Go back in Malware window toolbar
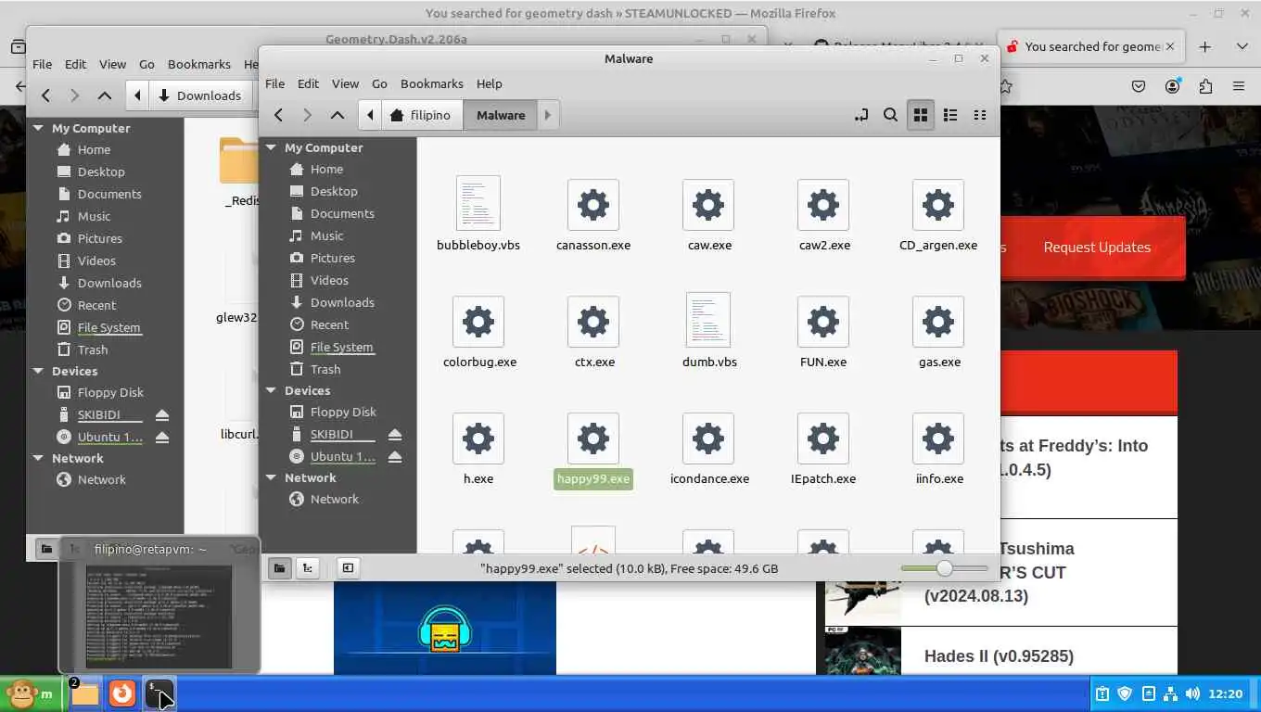This screenshot has width=1261, height=712. 278,115
